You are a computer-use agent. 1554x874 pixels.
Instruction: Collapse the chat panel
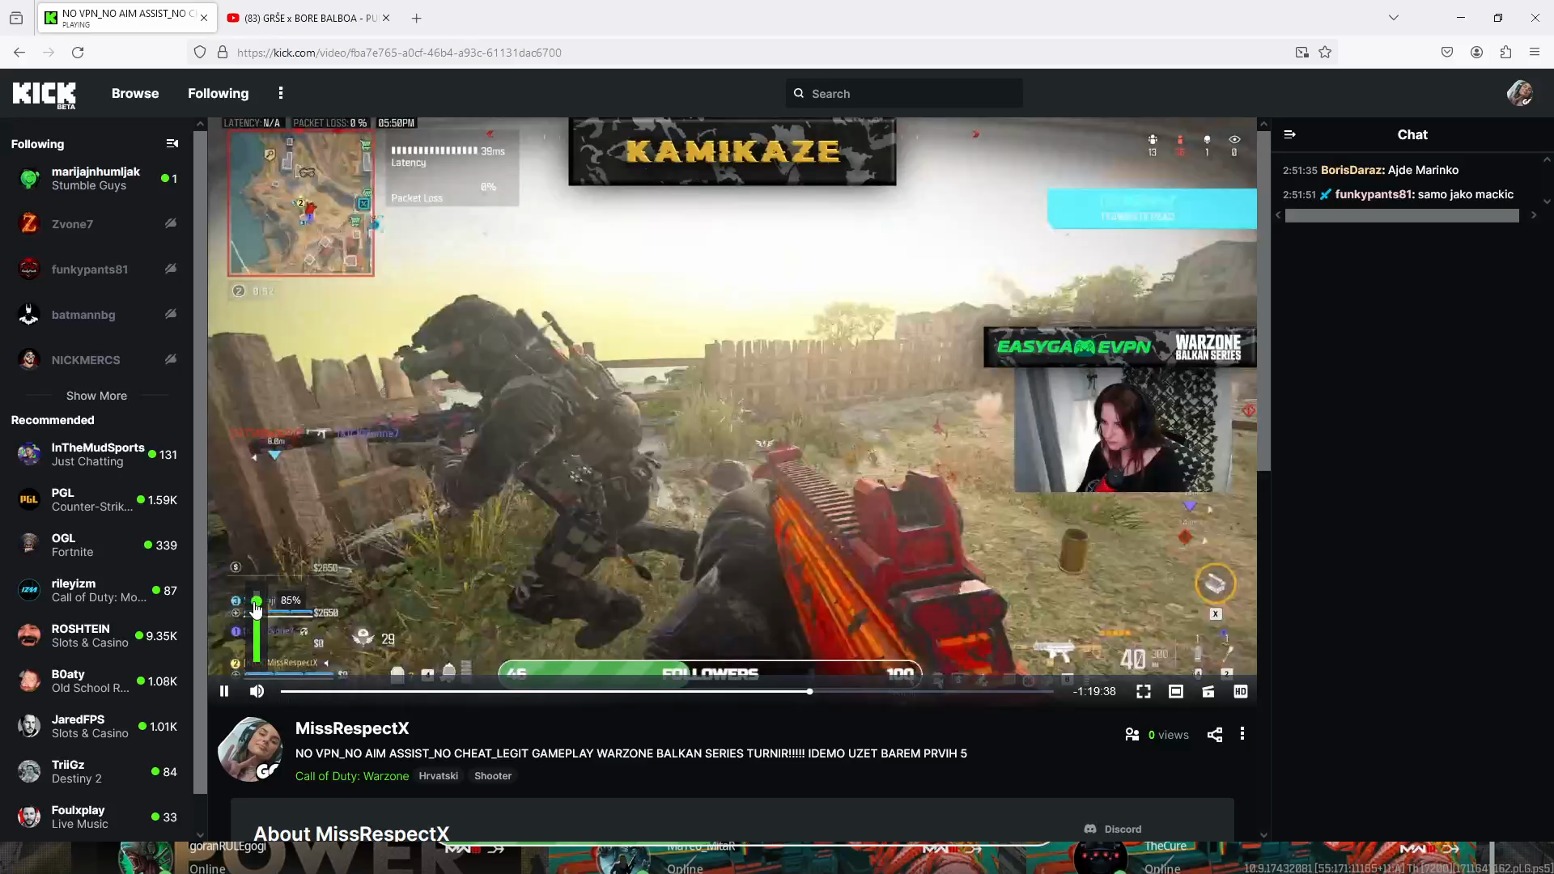point(1290,134)
